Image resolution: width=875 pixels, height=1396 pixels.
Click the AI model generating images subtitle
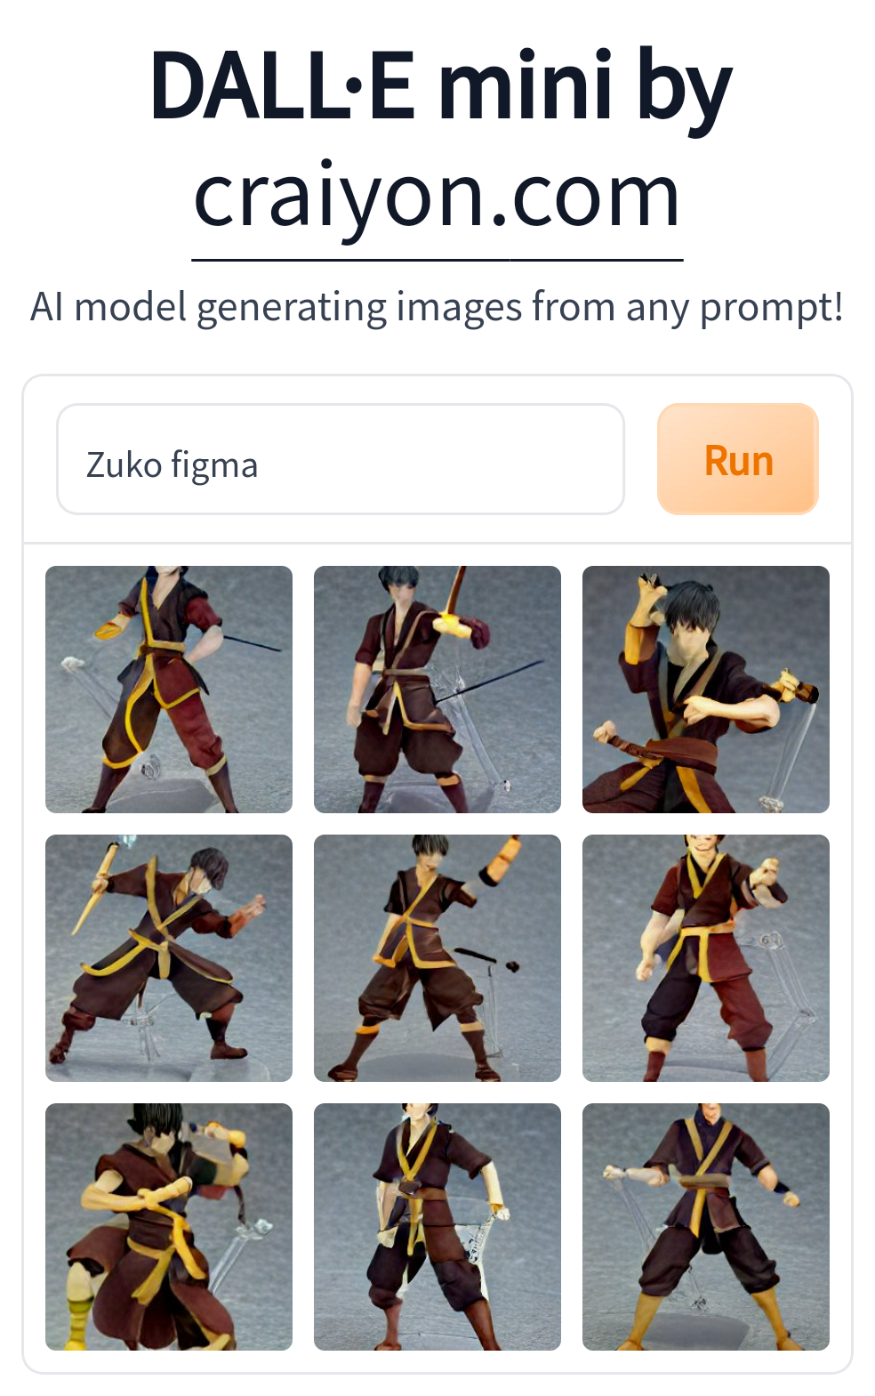(x=437, y=308)
